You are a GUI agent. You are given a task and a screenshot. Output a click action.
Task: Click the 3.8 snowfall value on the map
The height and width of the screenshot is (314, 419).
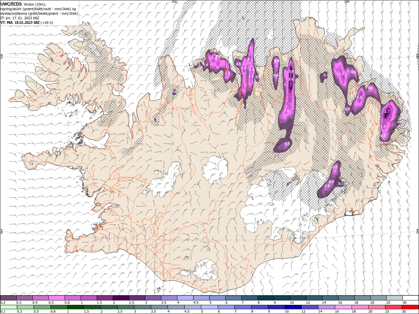coord(291,71)
